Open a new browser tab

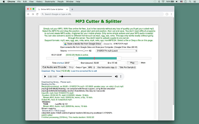point(72,9)
